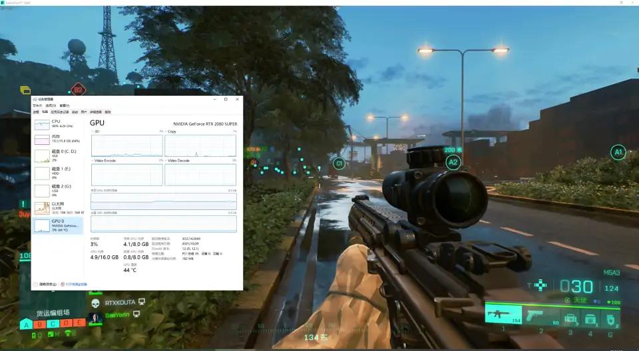This screenshot has width=639, height=351.
Task: Select the CPU entry in Task Manager sidebar
Action: pyautogui.click(x=57, y=124)
